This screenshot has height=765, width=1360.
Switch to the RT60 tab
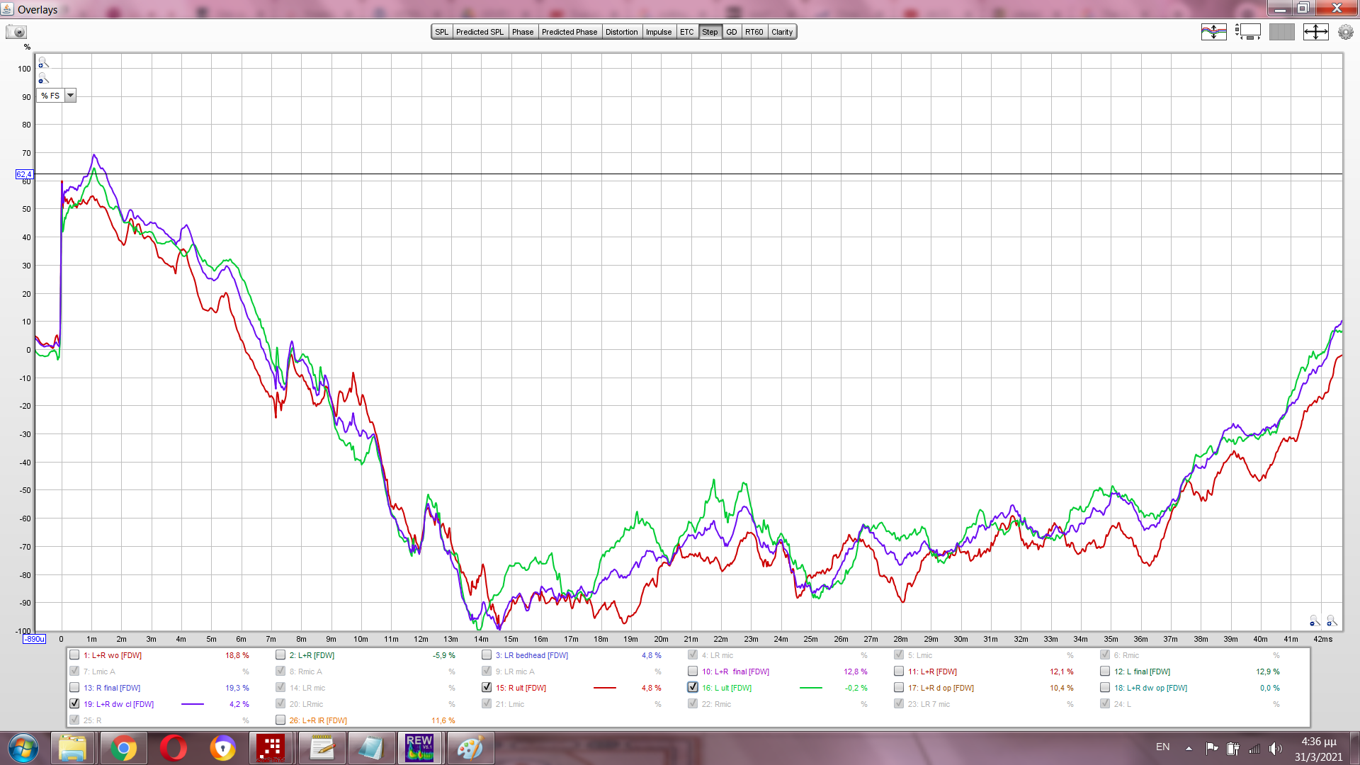pos(754,32)
